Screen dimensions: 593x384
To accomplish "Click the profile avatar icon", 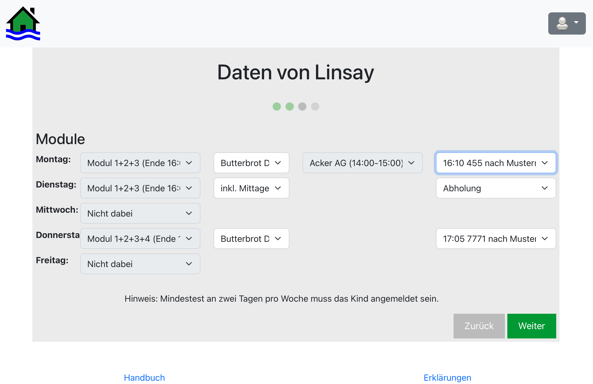I will [x=562, y=23].
